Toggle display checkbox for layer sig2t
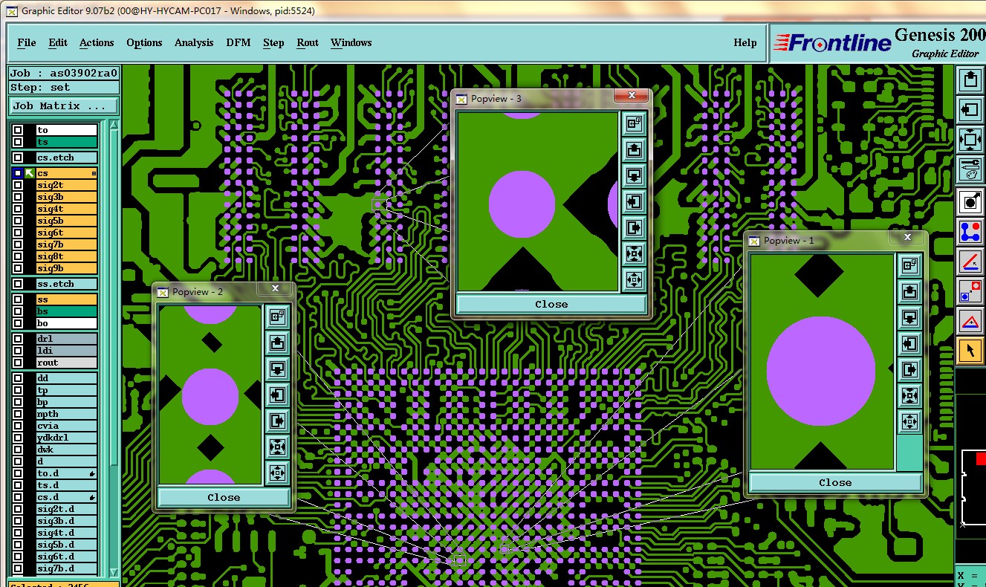 [18, 185]
